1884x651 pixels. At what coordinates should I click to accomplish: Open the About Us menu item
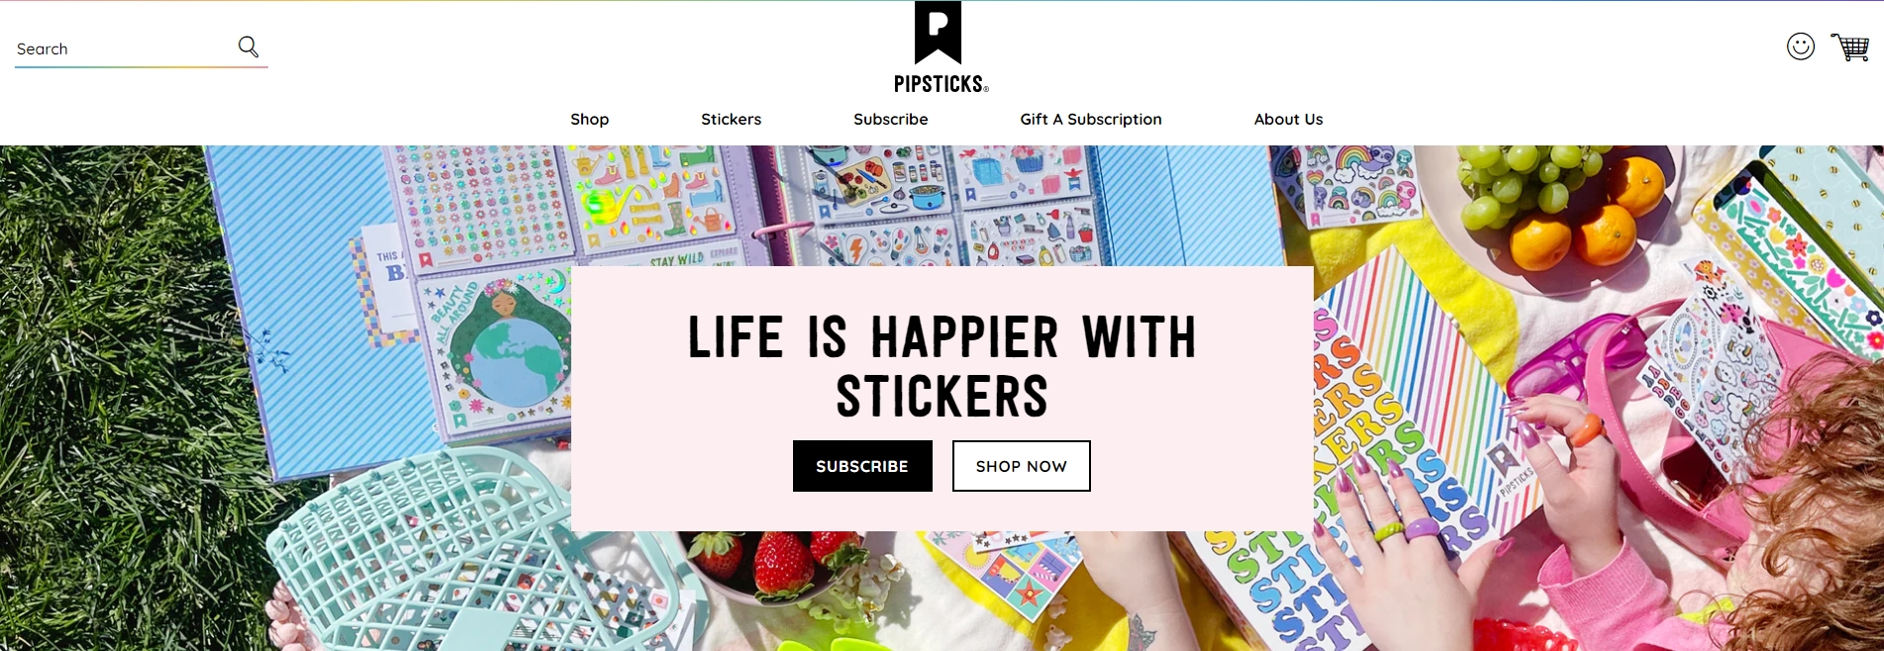pos(1288,119)
